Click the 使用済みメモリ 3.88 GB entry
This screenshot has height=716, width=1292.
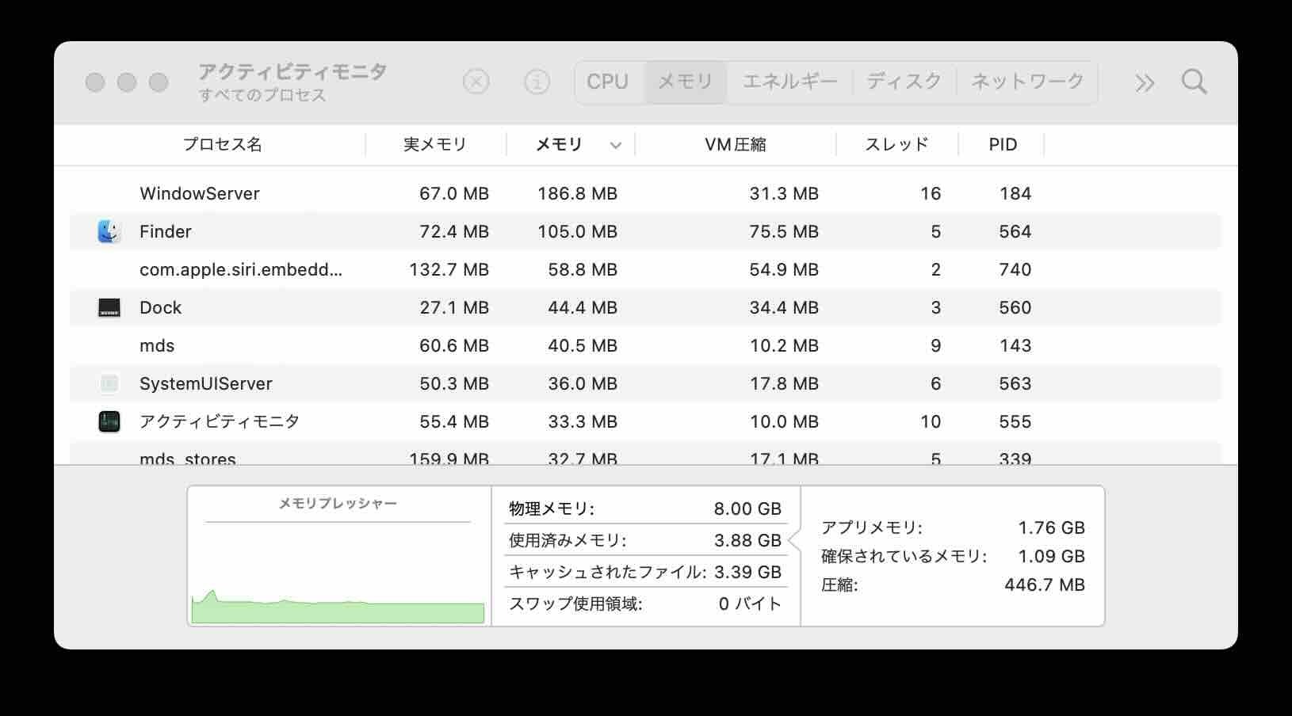(x=645, y=540)
